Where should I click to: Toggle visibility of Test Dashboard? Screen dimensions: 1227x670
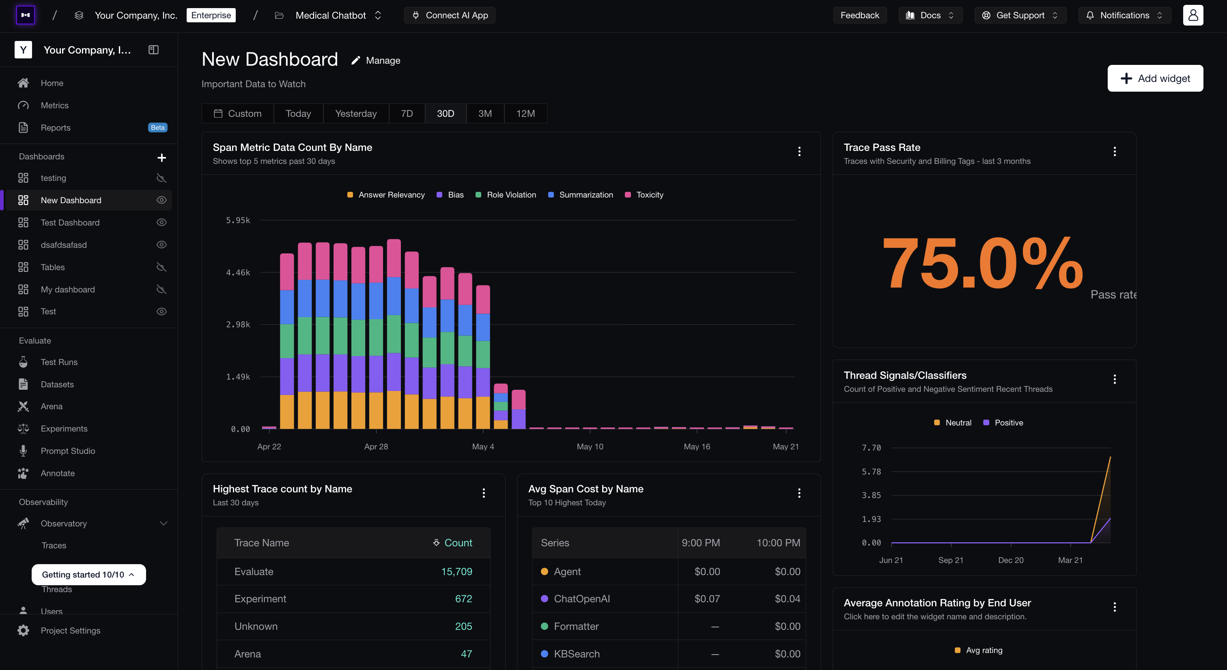tap(161, 222)
